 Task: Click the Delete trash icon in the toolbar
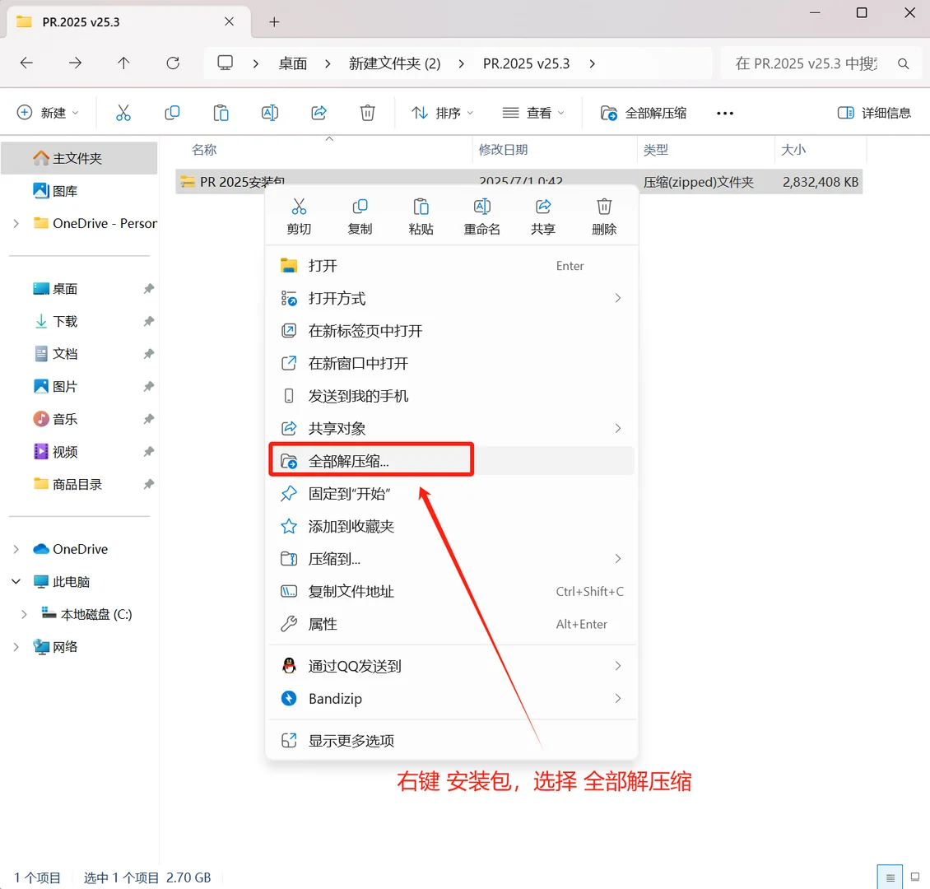(x=367, y=112)
